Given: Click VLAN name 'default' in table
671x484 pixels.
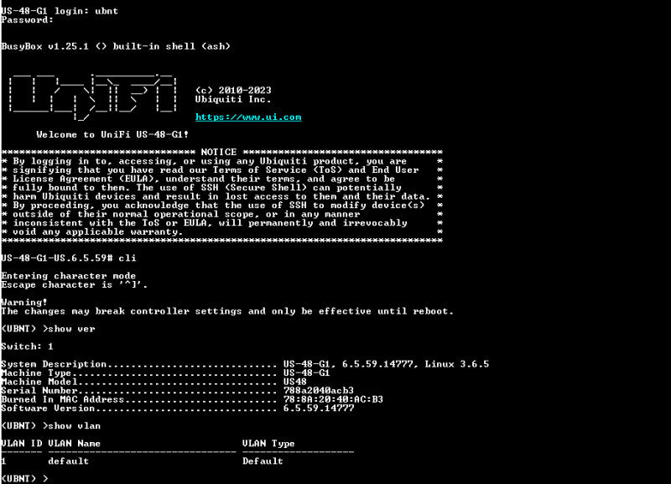Looking at the screenshot, I should point(69,461).
